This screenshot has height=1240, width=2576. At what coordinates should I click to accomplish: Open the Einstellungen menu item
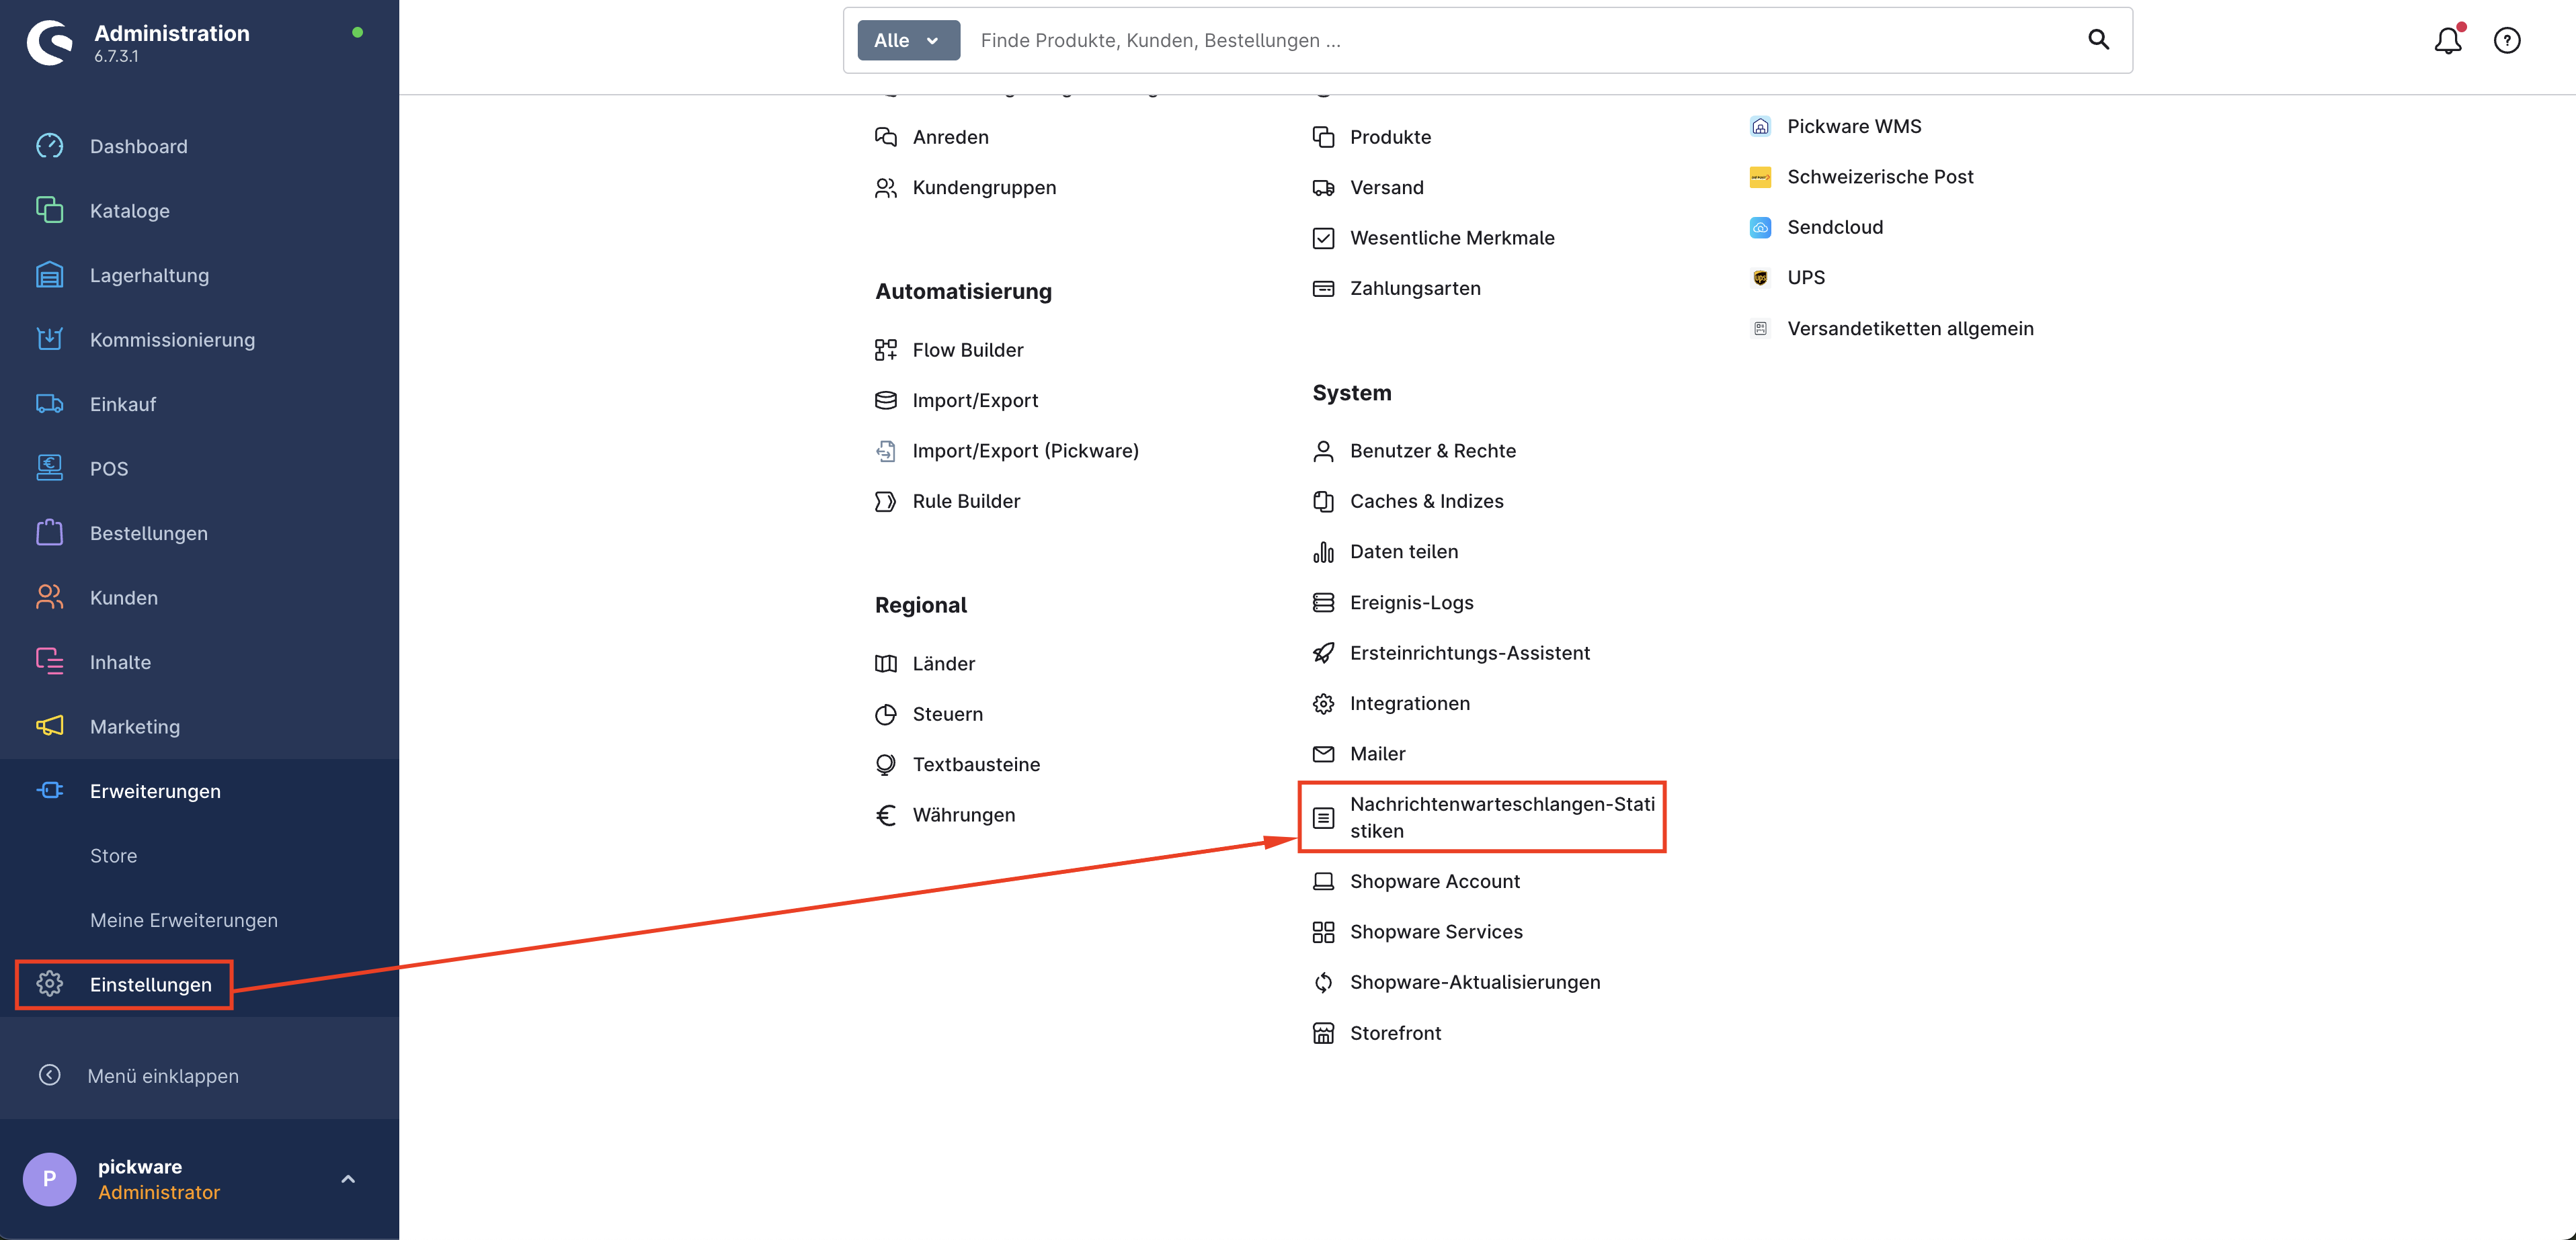[150, 984]
